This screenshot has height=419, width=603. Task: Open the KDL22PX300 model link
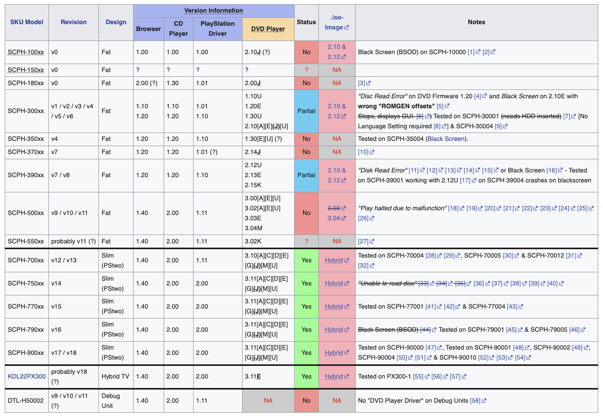(27, 376)
